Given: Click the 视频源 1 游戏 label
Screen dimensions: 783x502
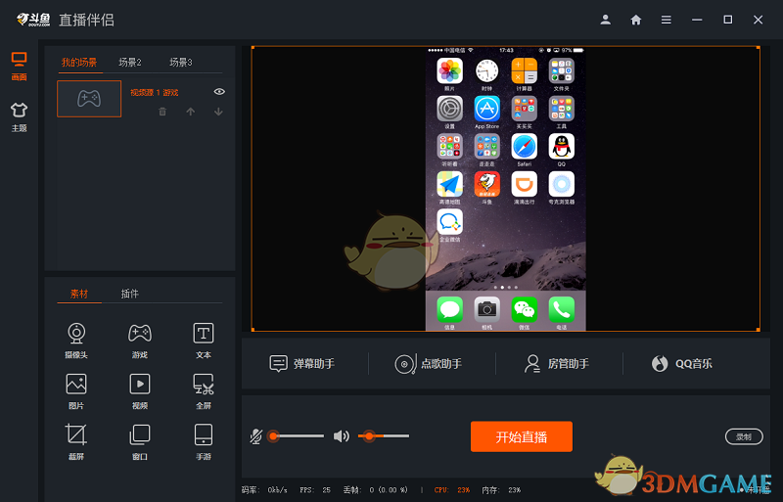Looking at the screenshot, I should coord(155,92).
